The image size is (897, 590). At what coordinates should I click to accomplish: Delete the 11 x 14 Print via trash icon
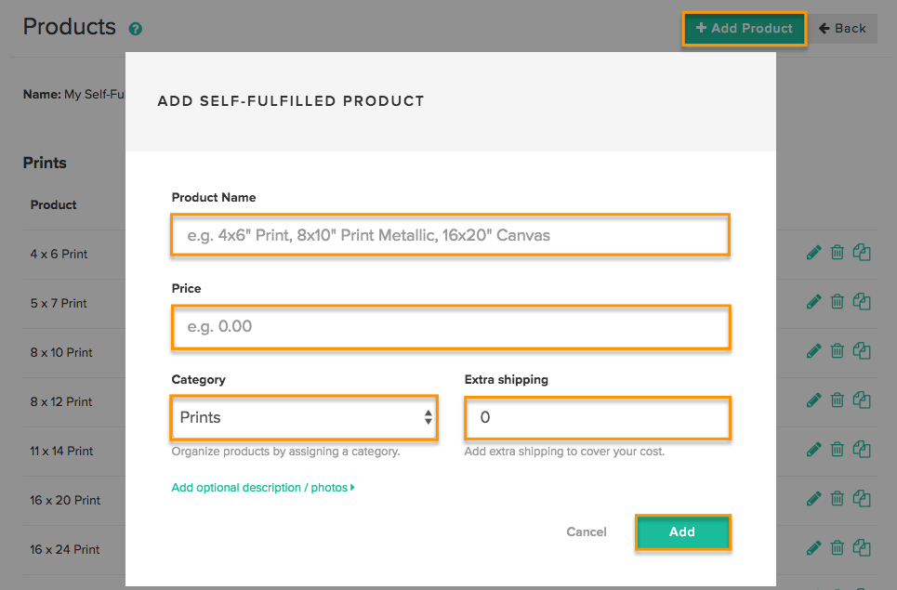pos(837,449)
